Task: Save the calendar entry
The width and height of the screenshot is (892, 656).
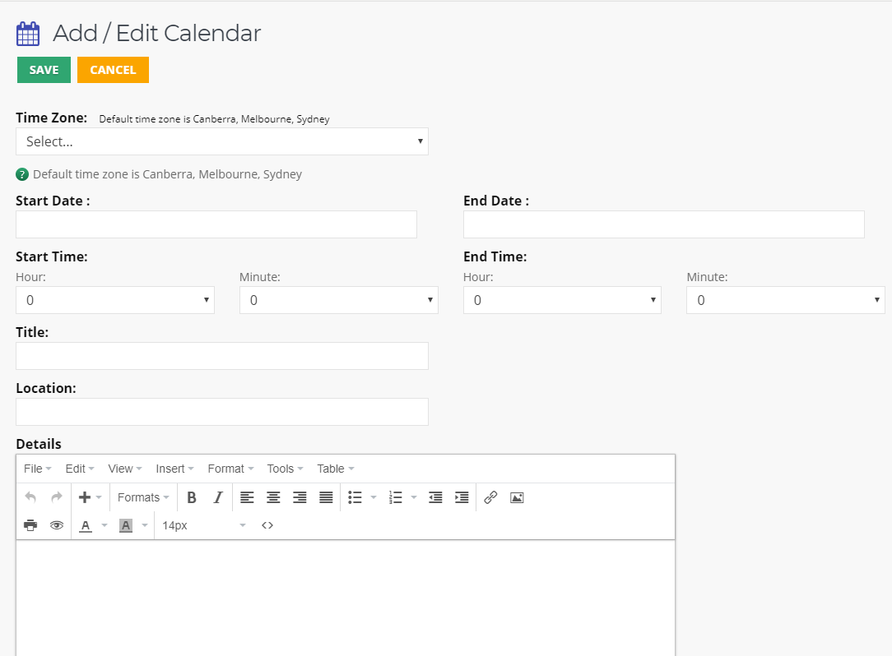Action: (x=44, y=70)
